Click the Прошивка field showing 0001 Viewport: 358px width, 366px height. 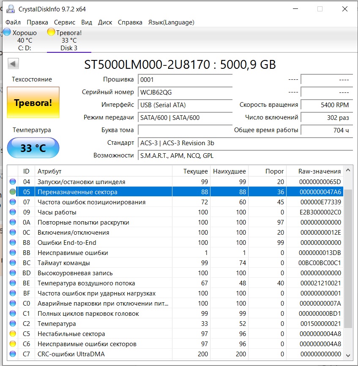click(185, 80)
